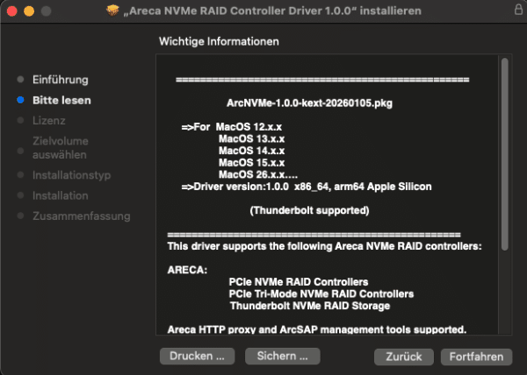Click the Fortfahren button
Screen dimensions: 527x375
pos(476,357)
